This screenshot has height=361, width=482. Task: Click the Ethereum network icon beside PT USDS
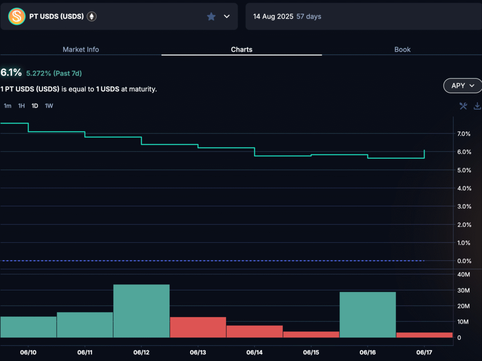[x=92, y=16]
